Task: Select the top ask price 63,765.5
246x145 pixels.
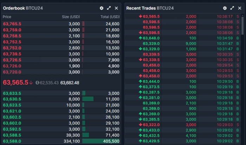Action: [x=12, y=24]
